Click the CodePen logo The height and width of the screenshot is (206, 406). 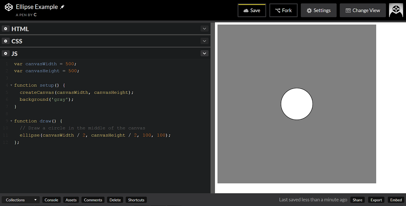(8, 7)
